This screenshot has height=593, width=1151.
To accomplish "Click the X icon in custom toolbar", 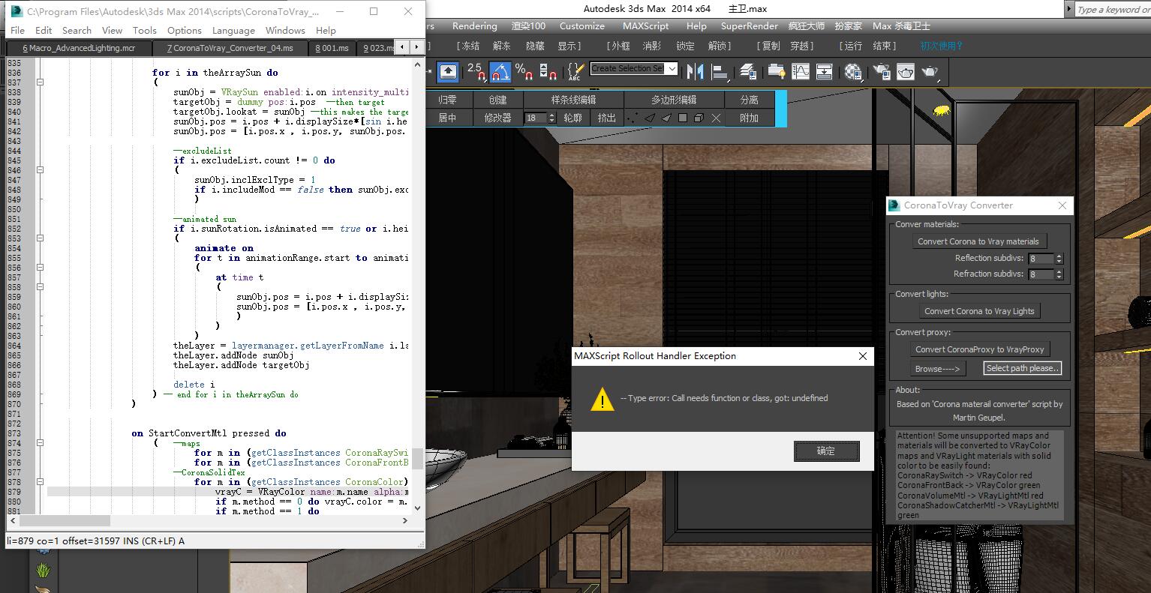I will pyautogui.click(x=716, y=118).
